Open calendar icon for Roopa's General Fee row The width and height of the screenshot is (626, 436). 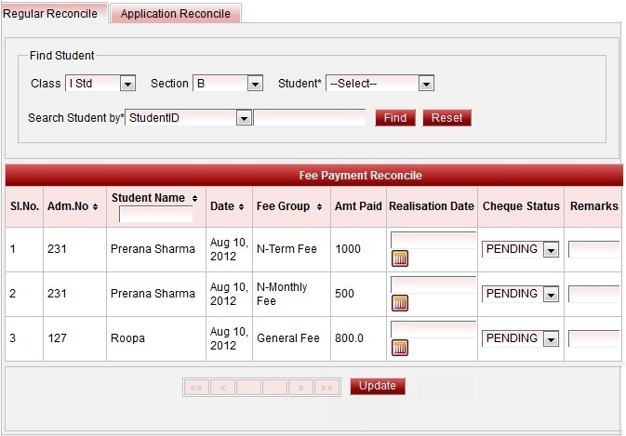click(x=400, y=348)
